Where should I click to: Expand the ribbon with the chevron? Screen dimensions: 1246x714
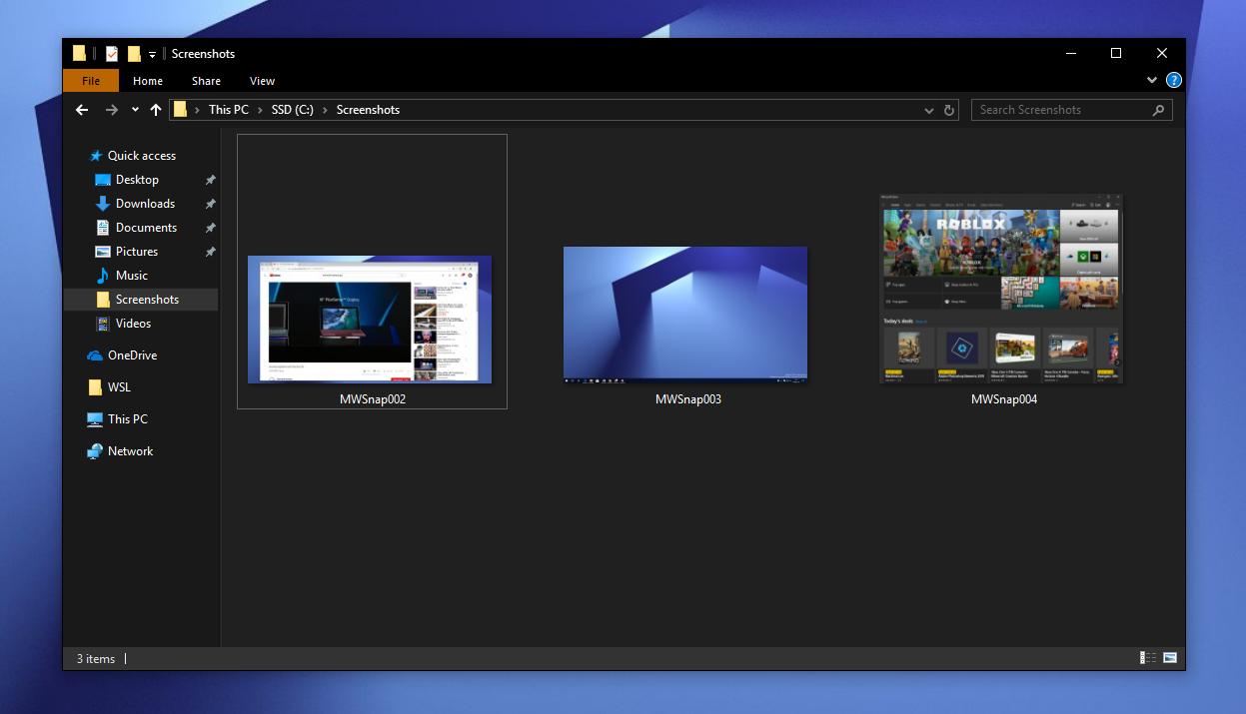[1152, 81]
